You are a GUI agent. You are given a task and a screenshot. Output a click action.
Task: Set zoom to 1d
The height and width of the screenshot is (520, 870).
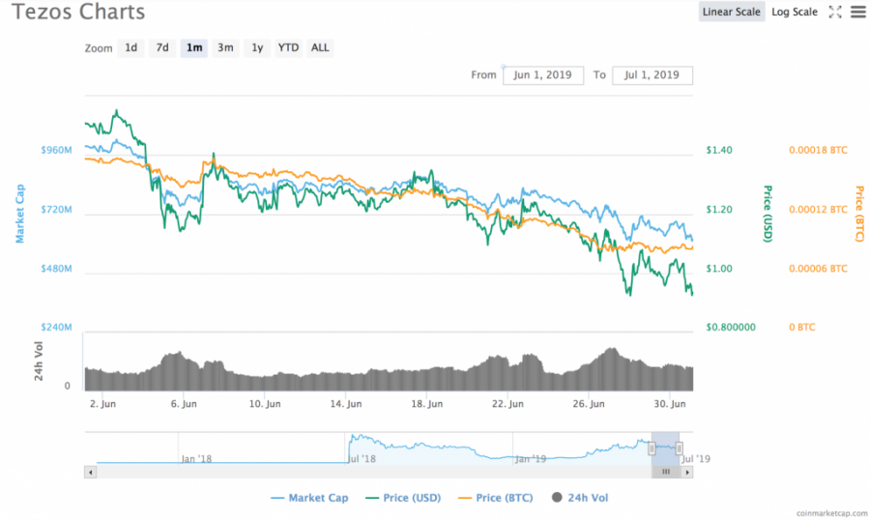[130, 47]
